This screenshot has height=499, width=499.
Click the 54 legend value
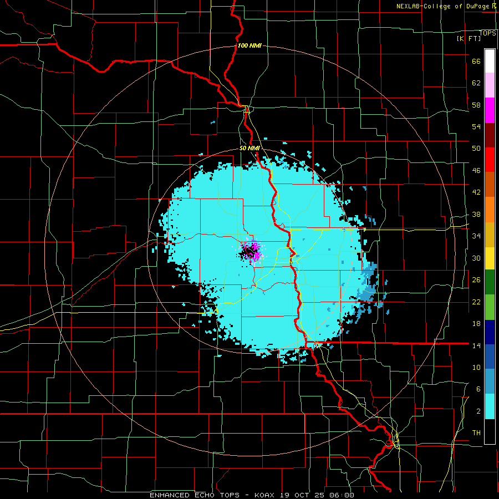pos(476,126)
